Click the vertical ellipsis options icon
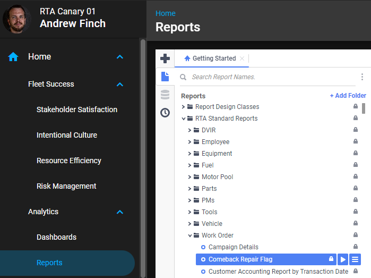 click(x=362, y=77)
